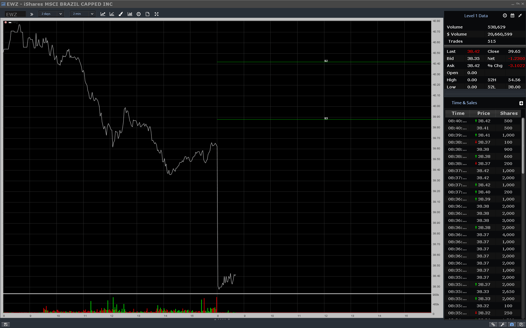Open calendar icon in Level 1 Data

(512, 16)
